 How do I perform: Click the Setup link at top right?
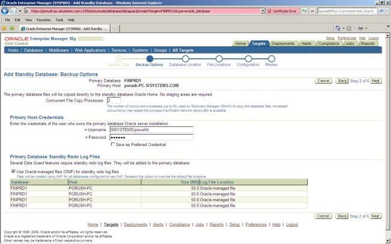click(330, 38)
